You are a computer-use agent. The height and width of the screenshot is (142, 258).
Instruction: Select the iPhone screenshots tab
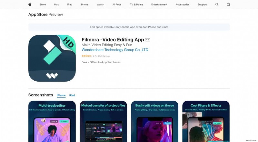pos(61,95)
